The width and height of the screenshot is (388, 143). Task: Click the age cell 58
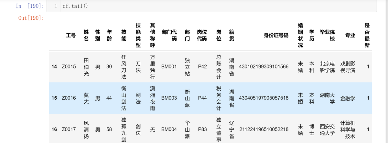tap(109, 129)
